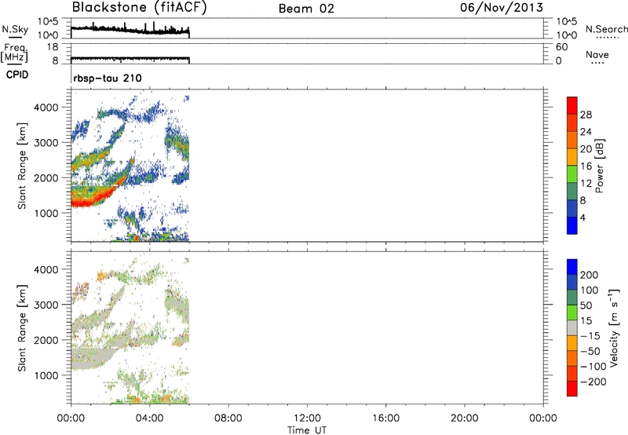
Task: Click the frequency trace in second panel
Action: (x=130, y=59)
